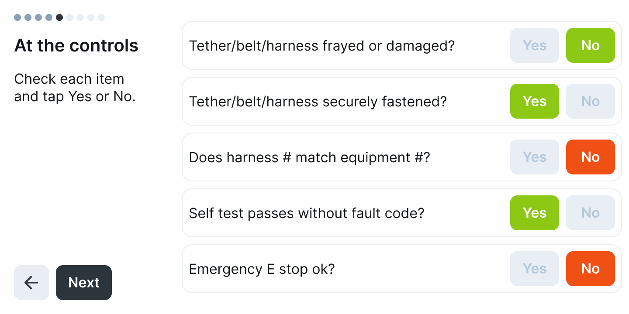Mark Yes for self test passes
Screen dimensions: 629x314
coord(535,213)
